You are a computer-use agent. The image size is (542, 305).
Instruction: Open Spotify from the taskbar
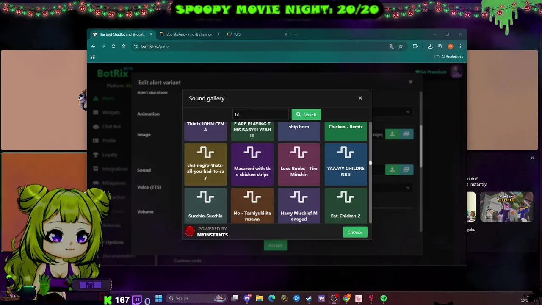click(383, 298)
